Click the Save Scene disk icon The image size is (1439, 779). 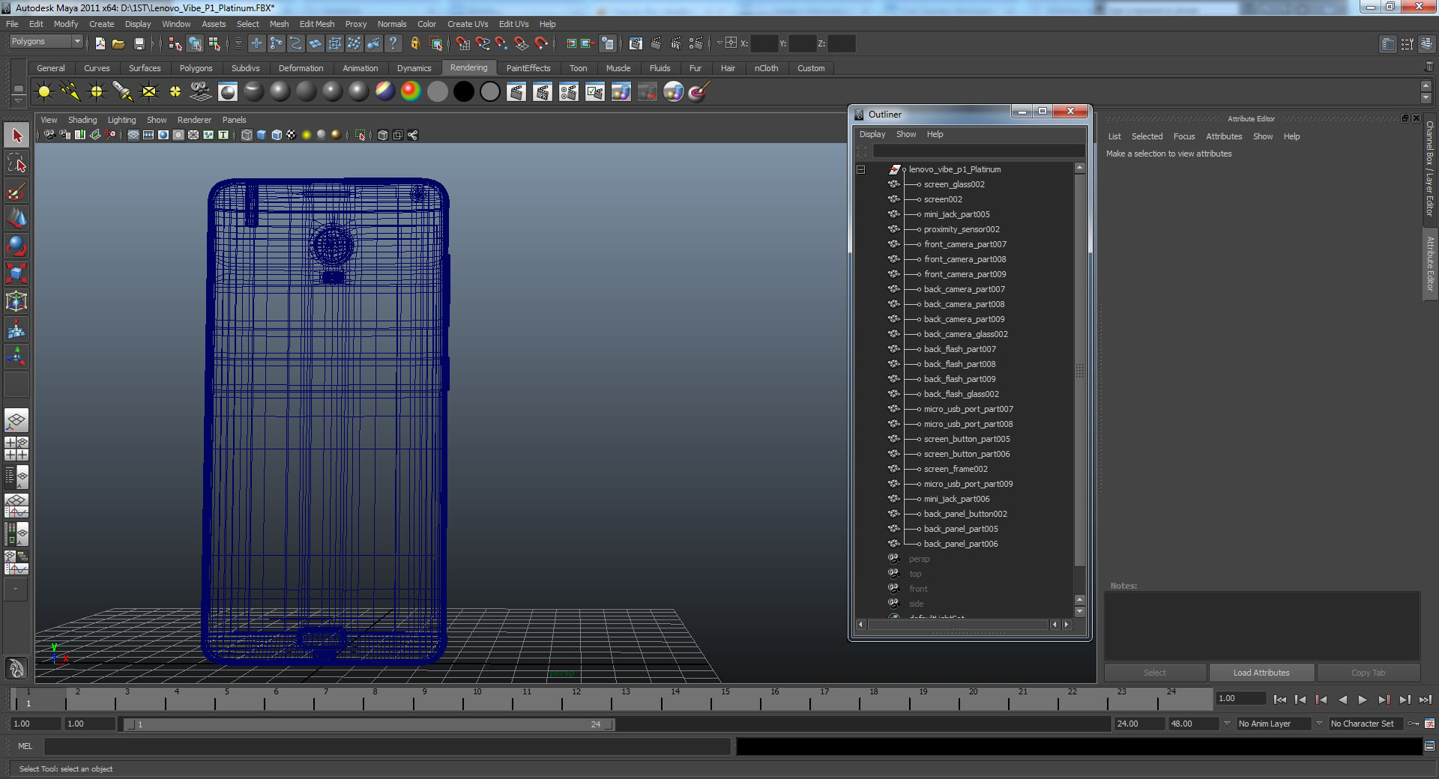tap(139, 43)
